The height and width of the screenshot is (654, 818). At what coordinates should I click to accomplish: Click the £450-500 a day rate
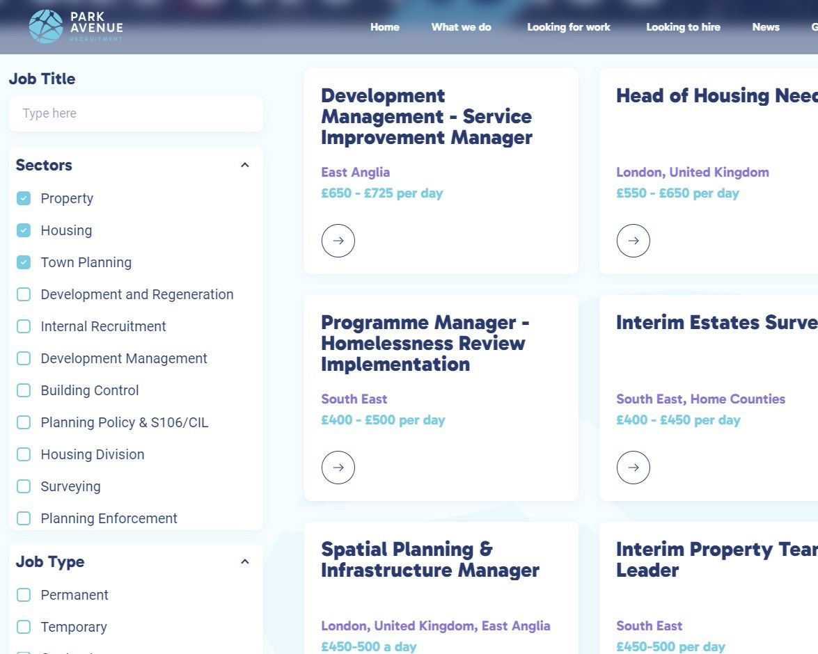pyautogui.click(x=369, y=647)
